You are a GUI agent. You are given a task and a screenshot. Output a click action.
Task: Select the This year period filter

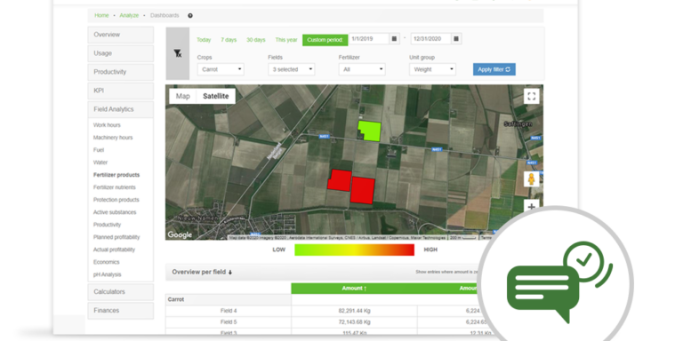pyautogui.click(x=286, y=40)
